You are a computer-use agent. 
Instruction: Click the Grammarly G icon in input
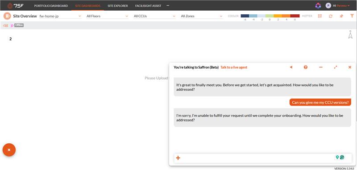[x=342, y=157]
